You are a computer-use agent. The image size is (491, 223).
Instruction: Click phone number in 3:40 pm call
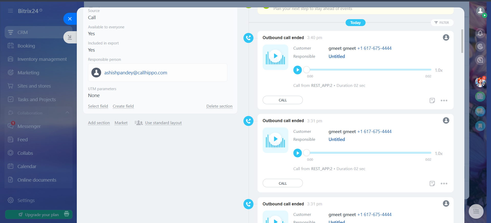(x=374, y=48)
